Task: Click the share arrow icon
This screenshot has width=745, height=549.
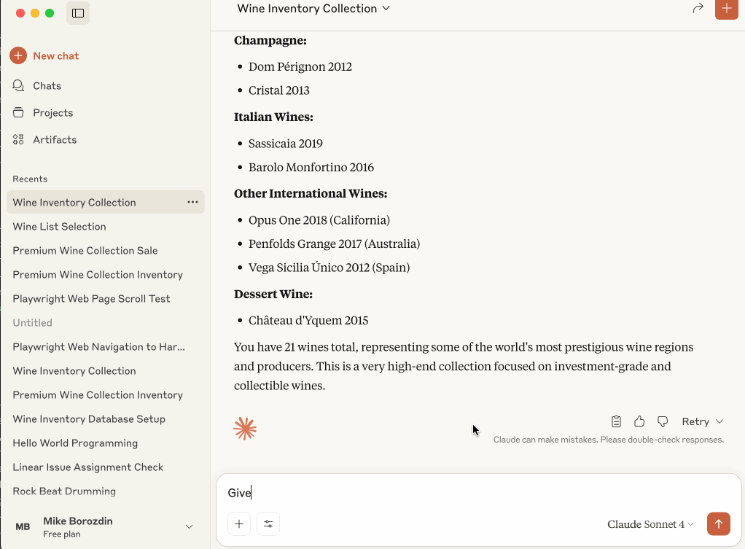Action: point(698,8)
